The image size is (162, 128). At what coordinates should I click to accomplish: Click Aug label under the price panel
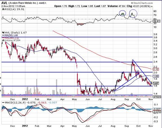click(x=113, y=99)
